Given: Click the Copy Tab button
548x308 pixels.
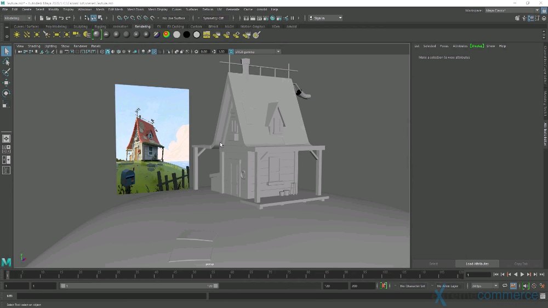Looking at the screenshot, I should (521, 264).
